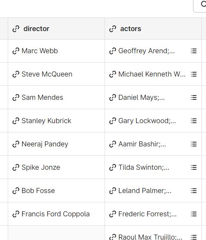Open the list icon beside Leland Palmer

[194, 191]
